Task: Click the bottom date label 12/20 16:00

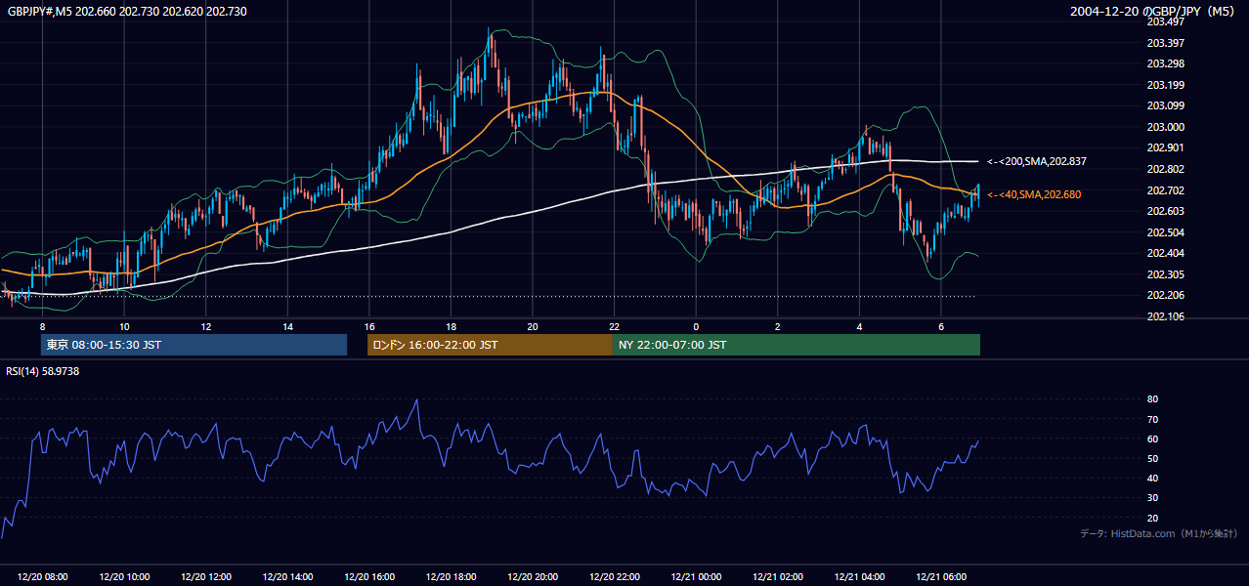Action: 369,577
